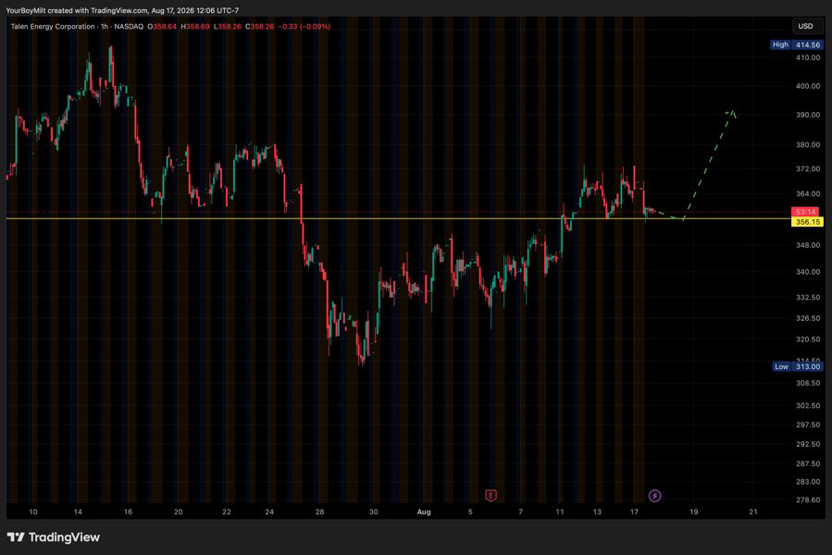Click the high value H358.69
The width and height of the screenshot is (832, 555).
195,27
